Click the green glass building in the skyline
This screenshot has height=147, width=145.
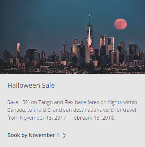pyautogui.click(x=77, y=49)
